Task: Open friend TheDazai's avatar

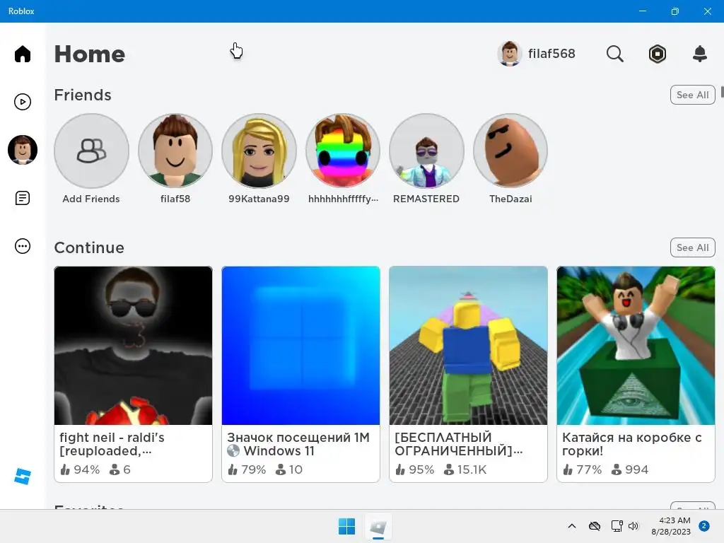Action: point(510,151)
